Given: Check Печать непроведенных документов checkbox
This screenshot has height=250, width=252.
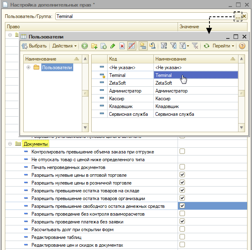Looking at the screenshot, I should (x=182, y=167).
